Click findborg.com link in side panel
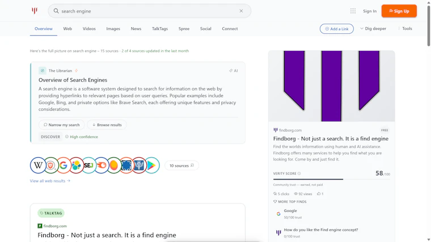431x242 pixels. 290,130
